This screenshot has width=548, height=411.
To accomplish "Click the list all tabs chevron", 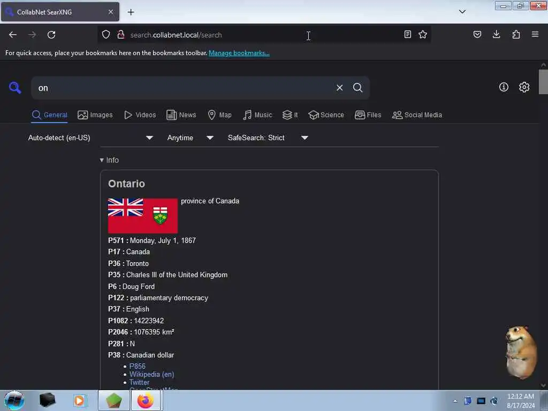I will (462, 12).
